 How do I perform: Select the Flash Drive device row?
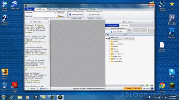point(121,38)
